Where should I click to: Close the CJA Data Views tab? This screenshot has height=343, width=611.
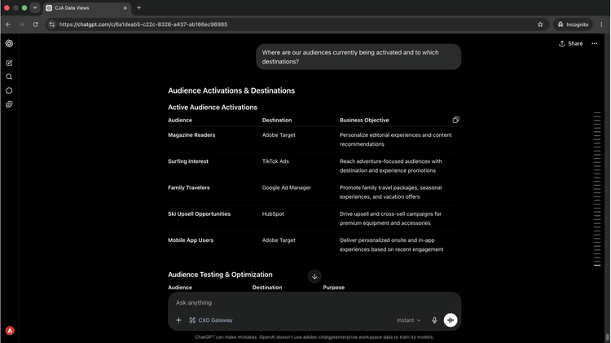point(125,8)
